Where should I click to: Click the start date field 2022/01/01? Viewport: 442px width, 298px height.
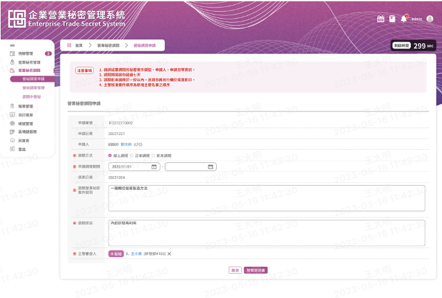pyautogui.click(x=134, y=167)
